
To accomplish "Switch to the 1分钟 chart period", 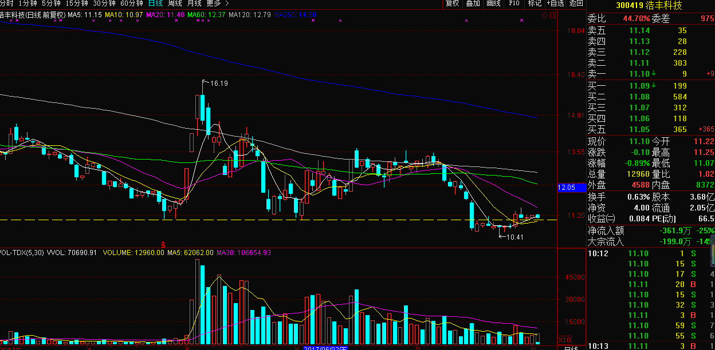I will [x=27, y=3].
